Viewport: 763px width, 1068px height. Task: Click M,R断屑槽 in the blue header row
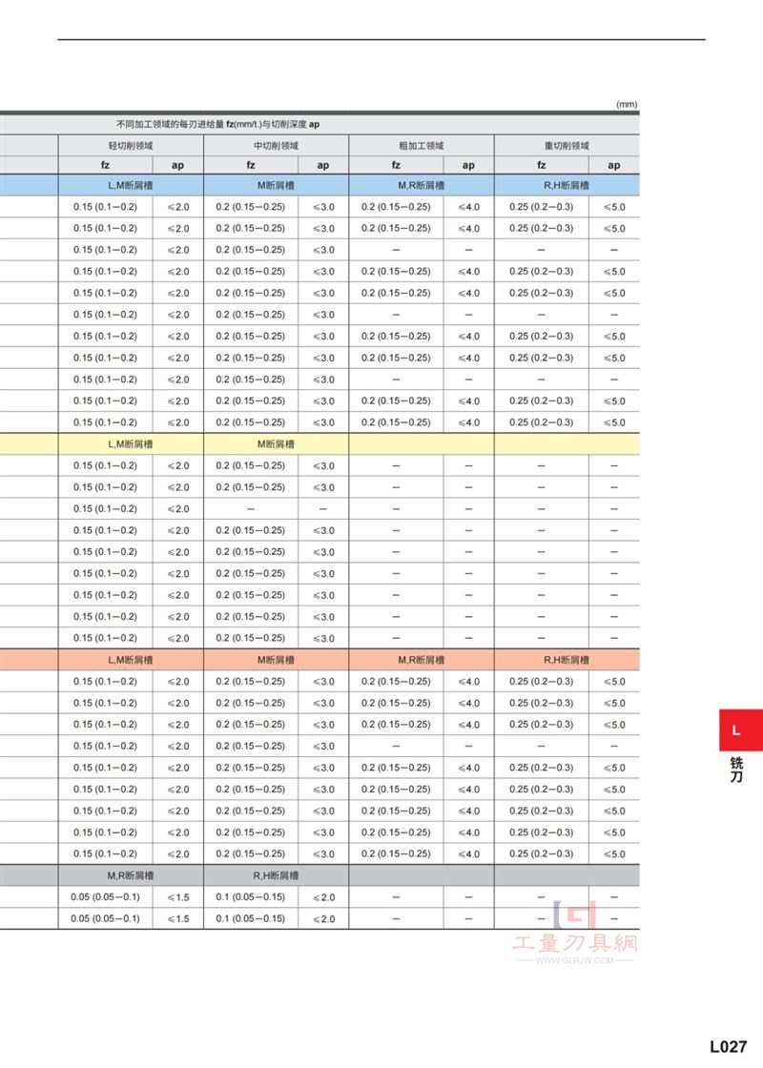[x=421, y=185]
